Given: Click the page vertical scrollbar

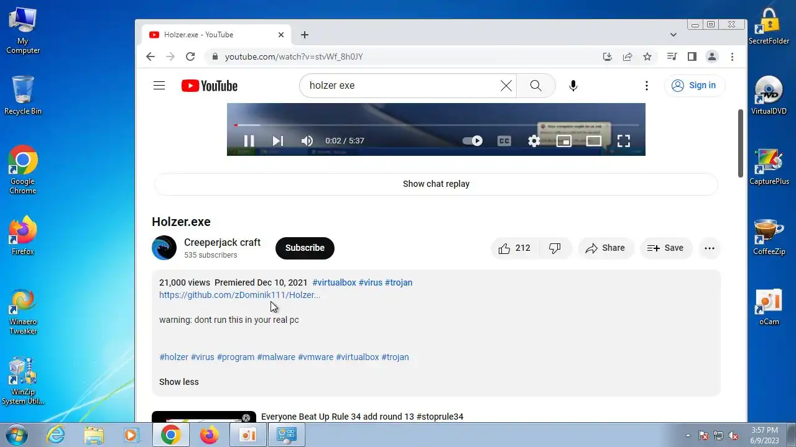Looking at the screenshot, I should [x=741, y=143].
